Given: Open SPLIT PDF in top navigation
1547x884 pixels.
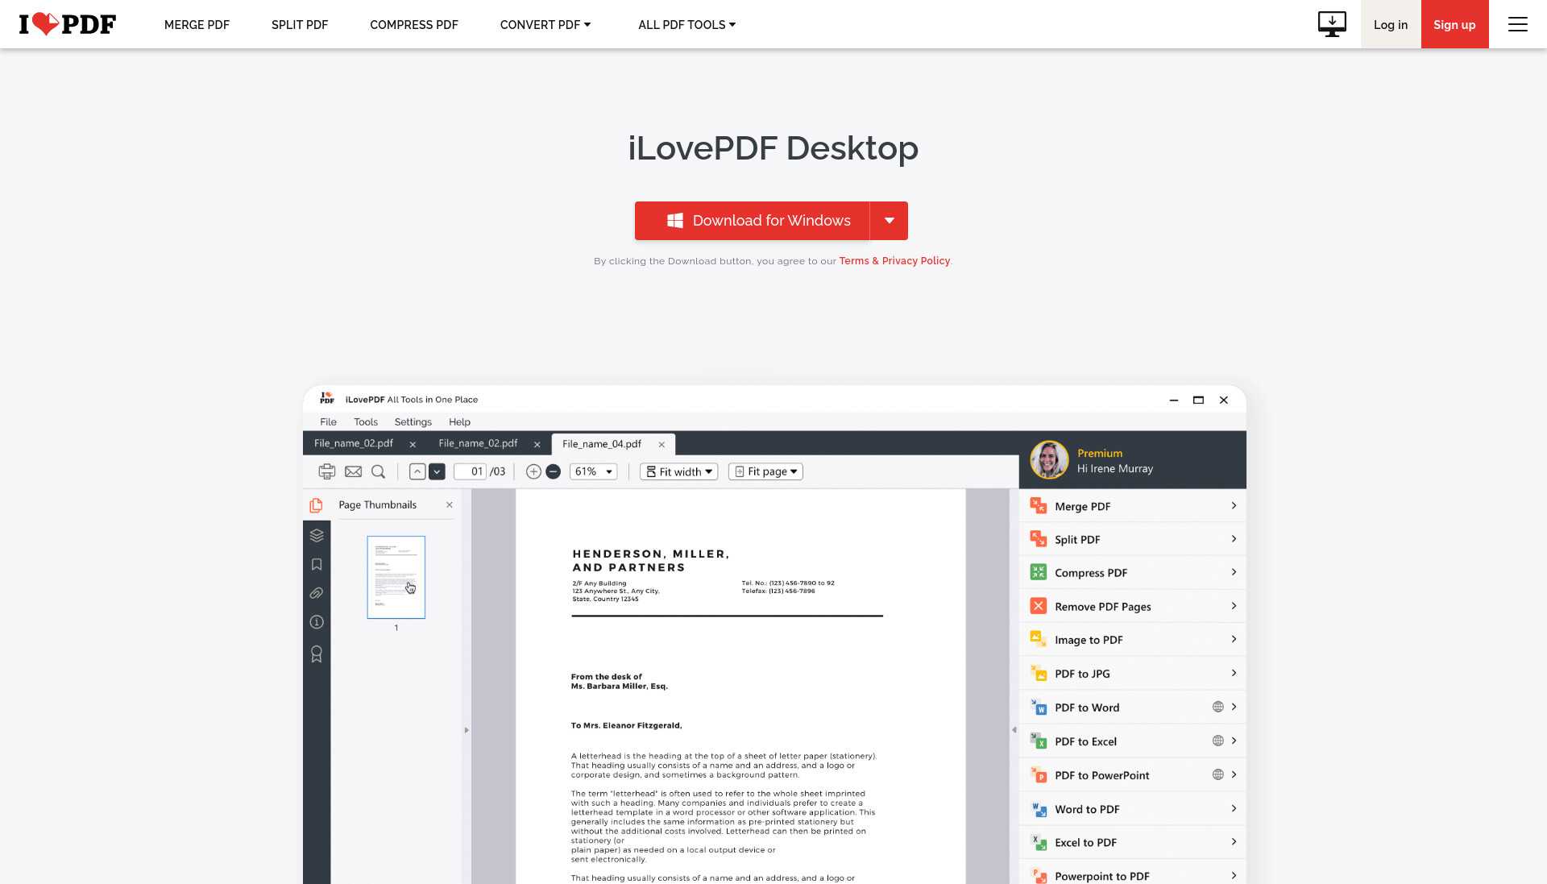Looking at the screenshot, I should [300, 25].
